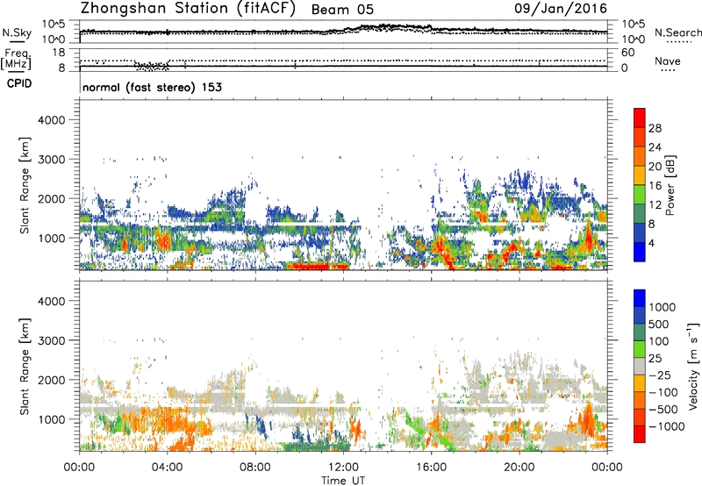Image resolution: width=702 pixels, height=486 pixels.
Task: Click the "16" tick on Power colorbar
Action: coord(655,186)
